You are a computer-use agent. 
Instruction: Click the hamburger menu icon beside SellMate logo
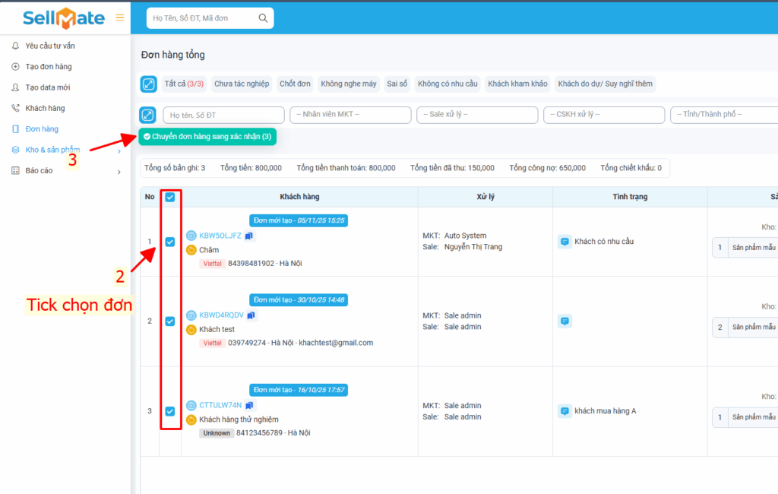tap(119, 17)
